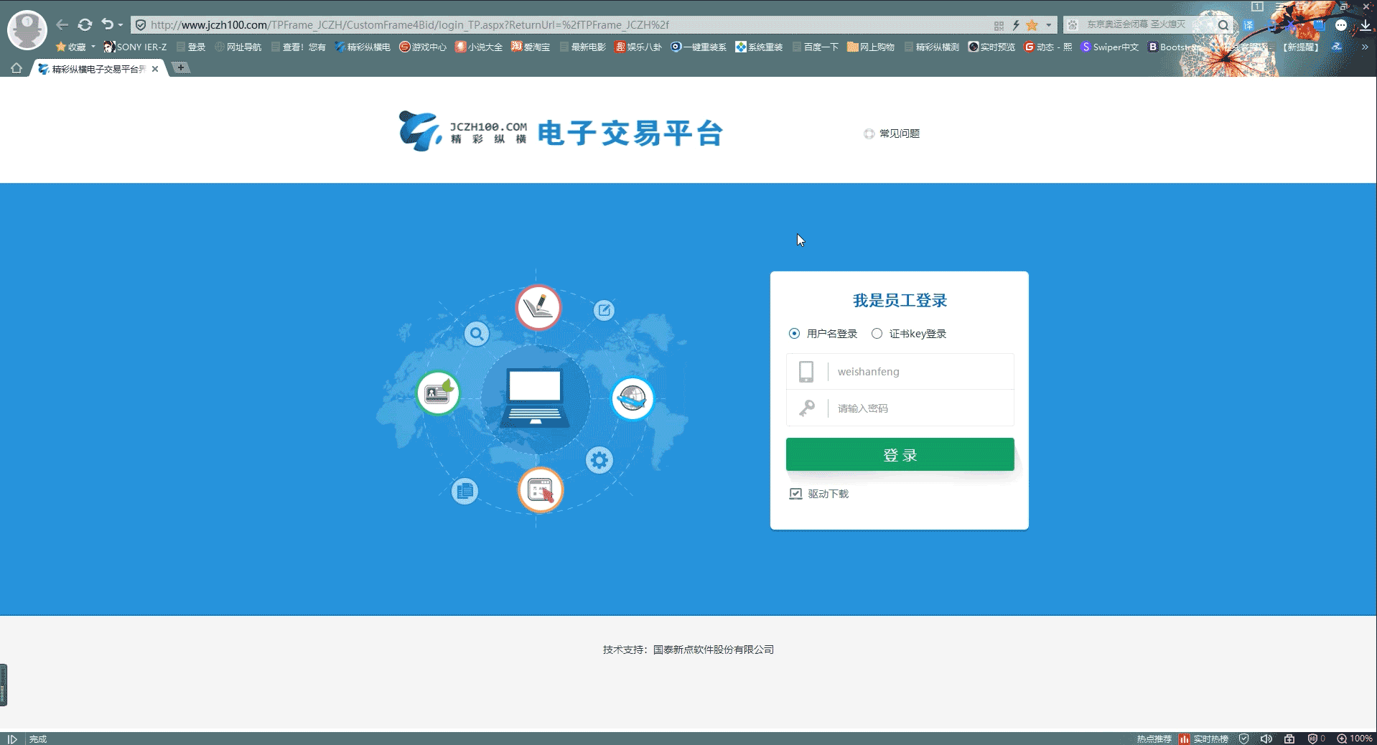1377x745 pixels.
Task: Click the translate (译) toolbar icon
Action: point(1248,25)
